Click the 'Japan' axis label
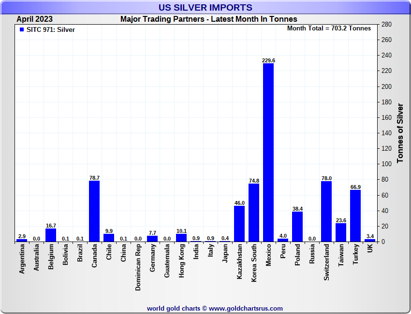This screenshot has width=411, height=314. tap(225, 253)
